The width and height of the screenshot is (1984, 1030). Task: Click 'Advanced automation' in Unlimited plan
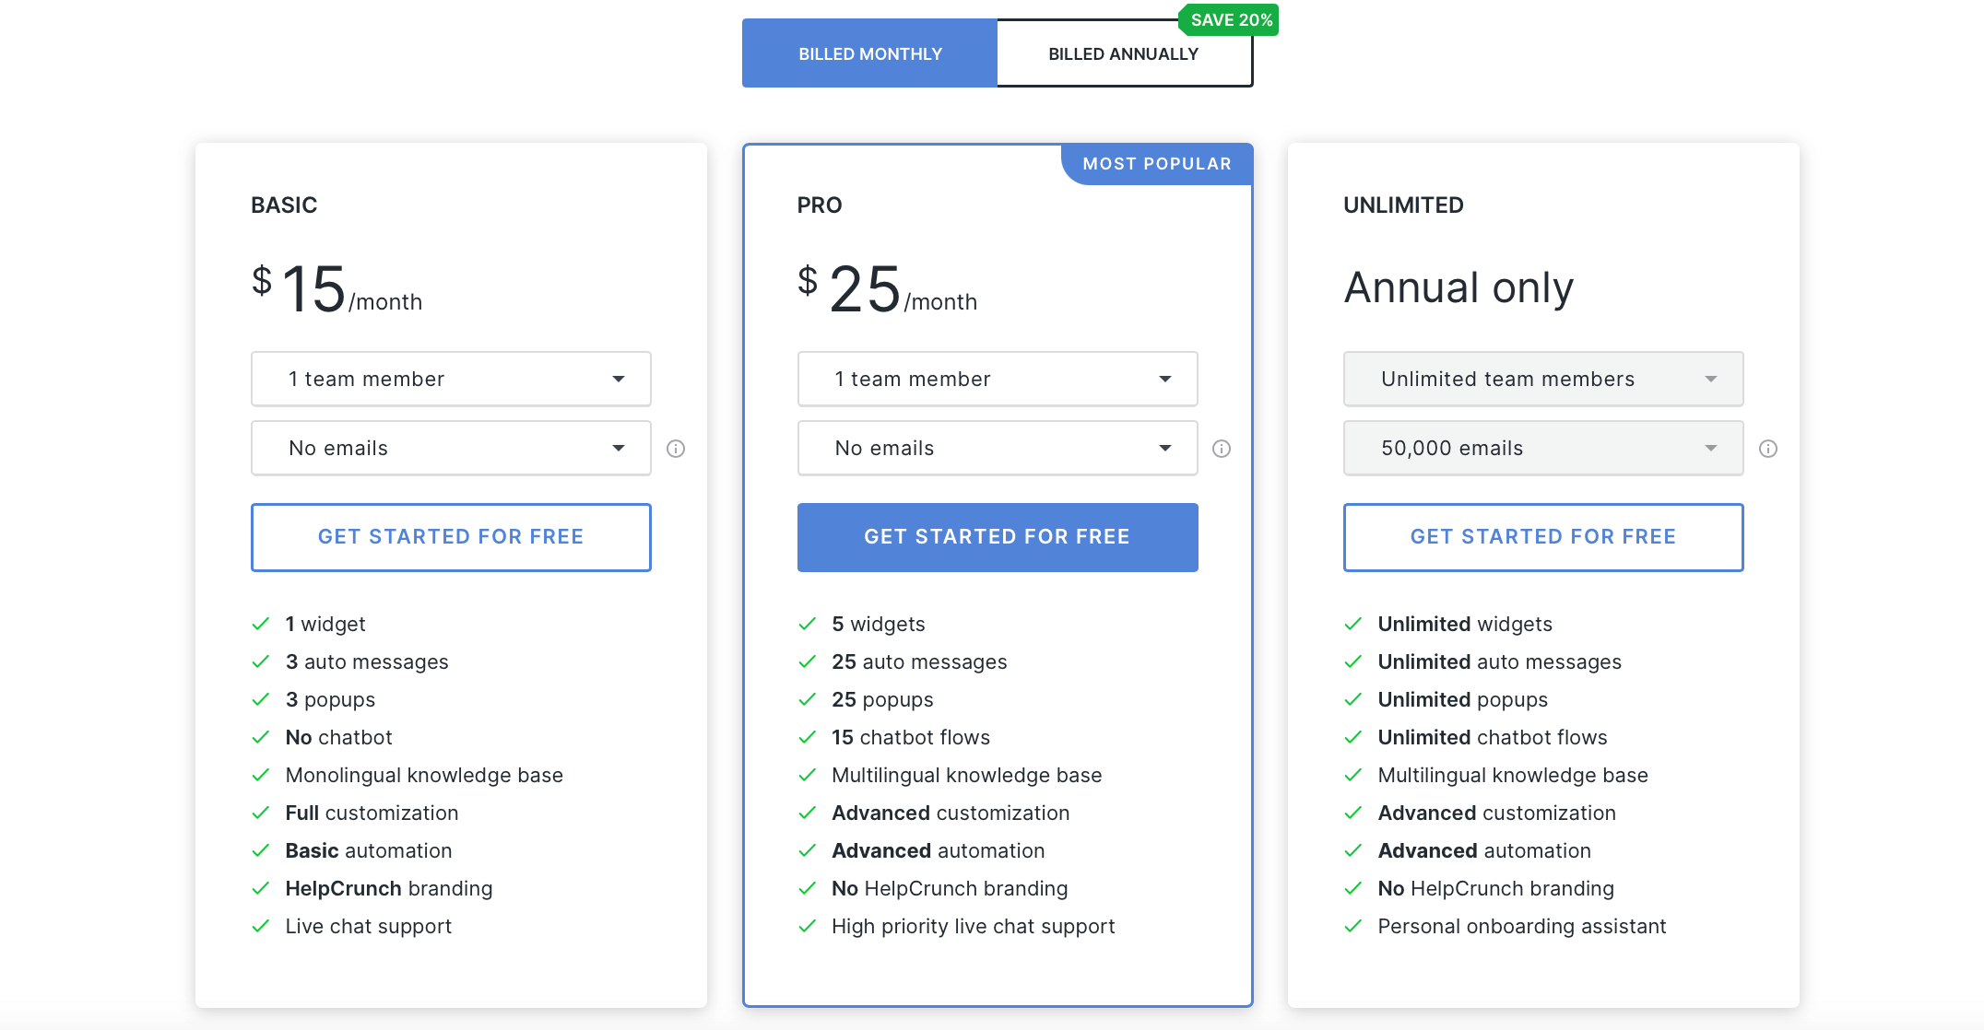point(1484,850)
